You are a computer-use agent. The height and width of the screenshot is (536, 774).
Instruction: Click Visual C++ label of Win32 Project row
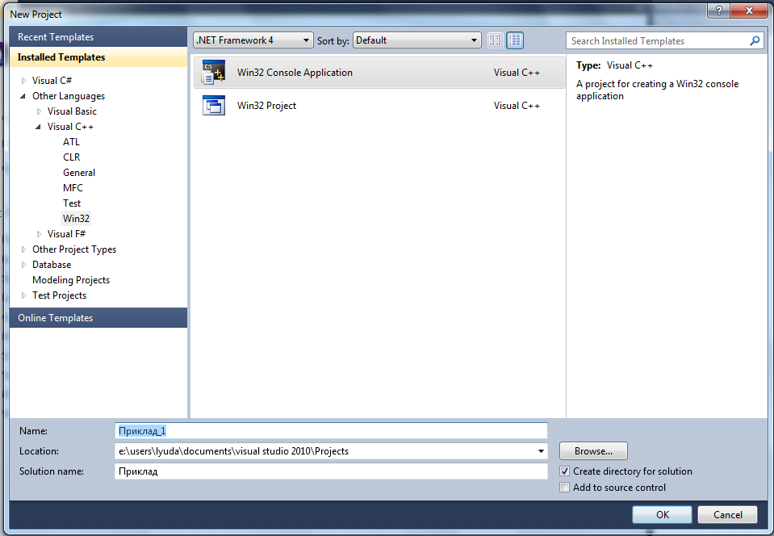(x=517, y=106)
